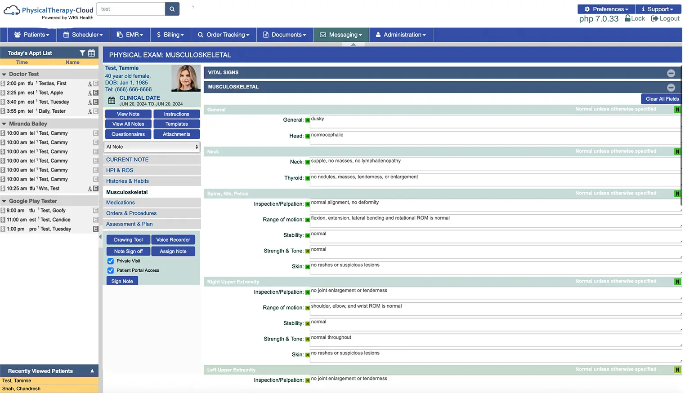
Task: Uncheck the Private Visit checkbox
Action: (110, 261)
